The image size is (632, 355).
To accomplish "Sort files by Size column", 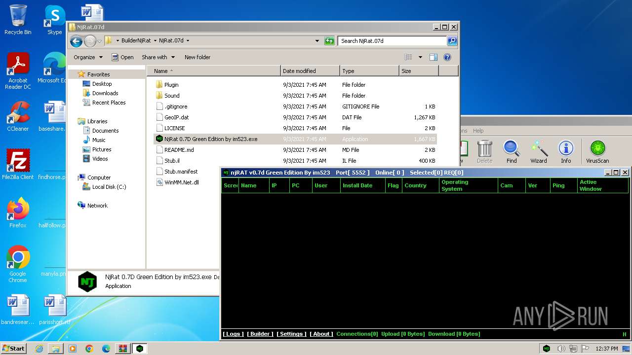I will [419, 71].
